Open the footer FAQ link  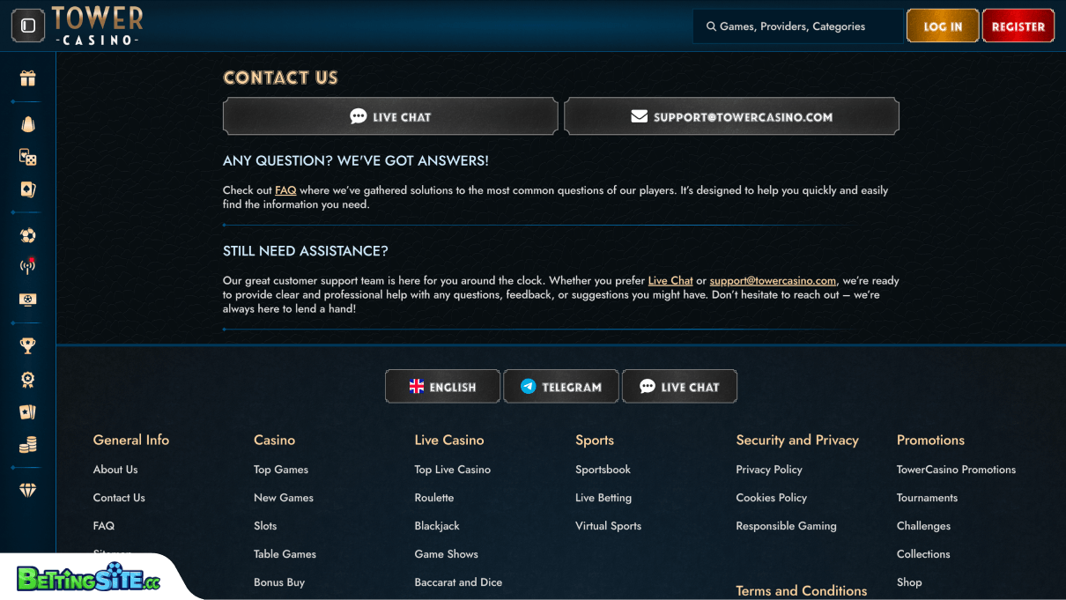104,526
